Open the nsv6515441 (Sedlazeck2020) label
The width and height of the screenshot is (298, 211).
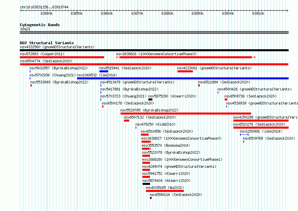(125, 68)
